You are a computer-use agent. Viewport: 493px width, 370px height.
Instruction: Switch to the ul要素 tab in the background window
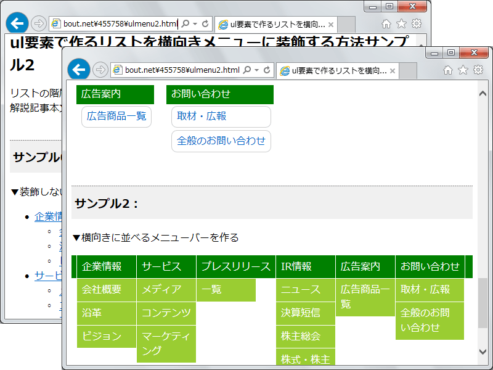[271, 25]
